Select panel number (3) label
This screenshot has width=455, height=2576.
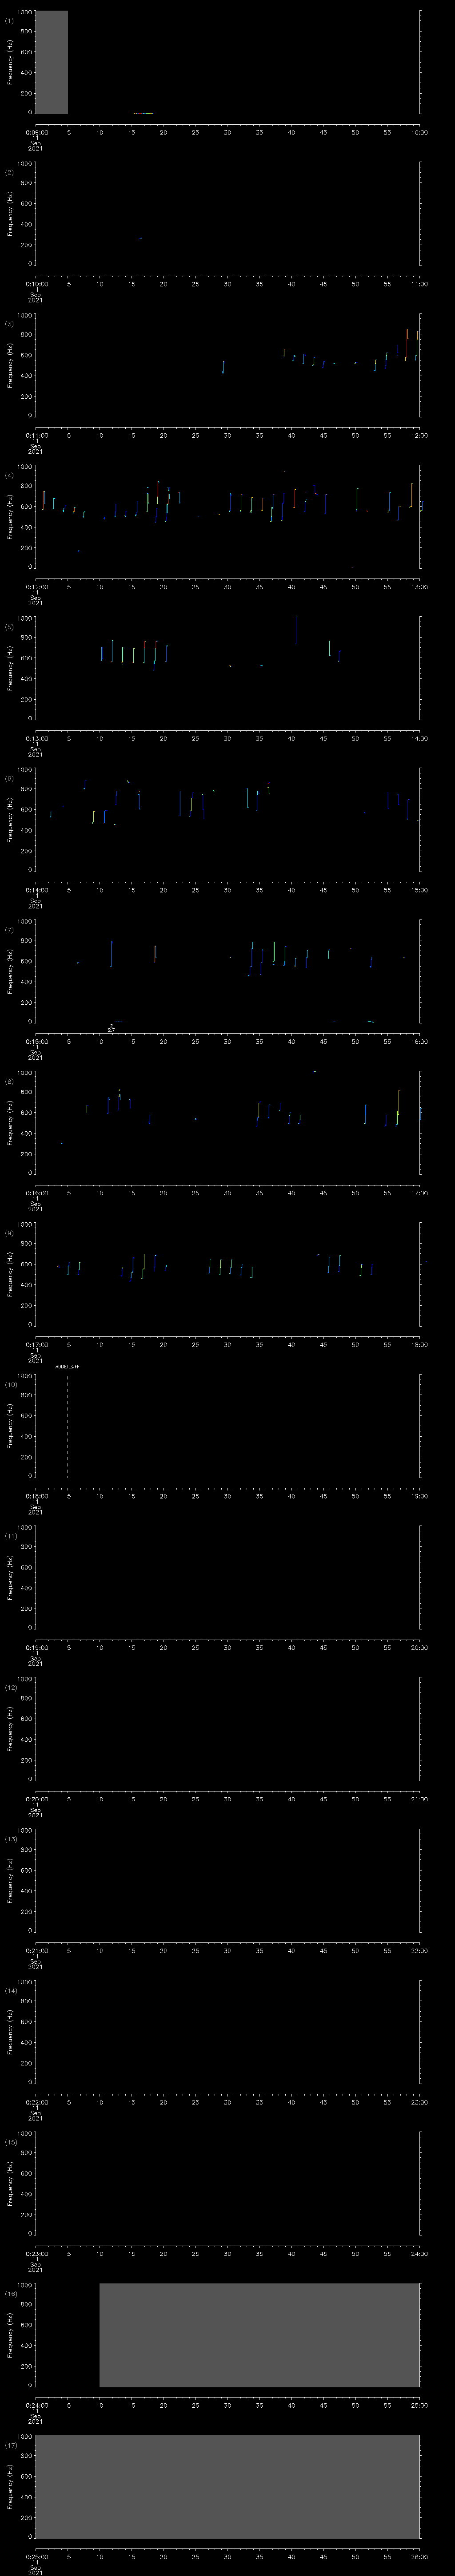(x=9, y=324)
